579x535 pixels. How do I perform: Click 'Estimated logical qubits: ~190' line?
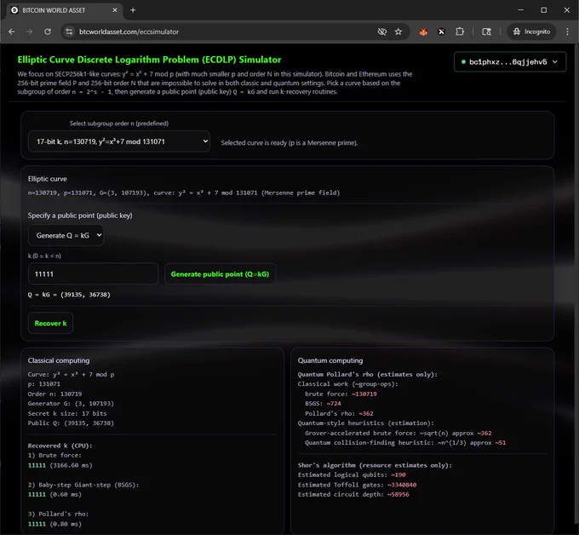(x=352, y=475)
